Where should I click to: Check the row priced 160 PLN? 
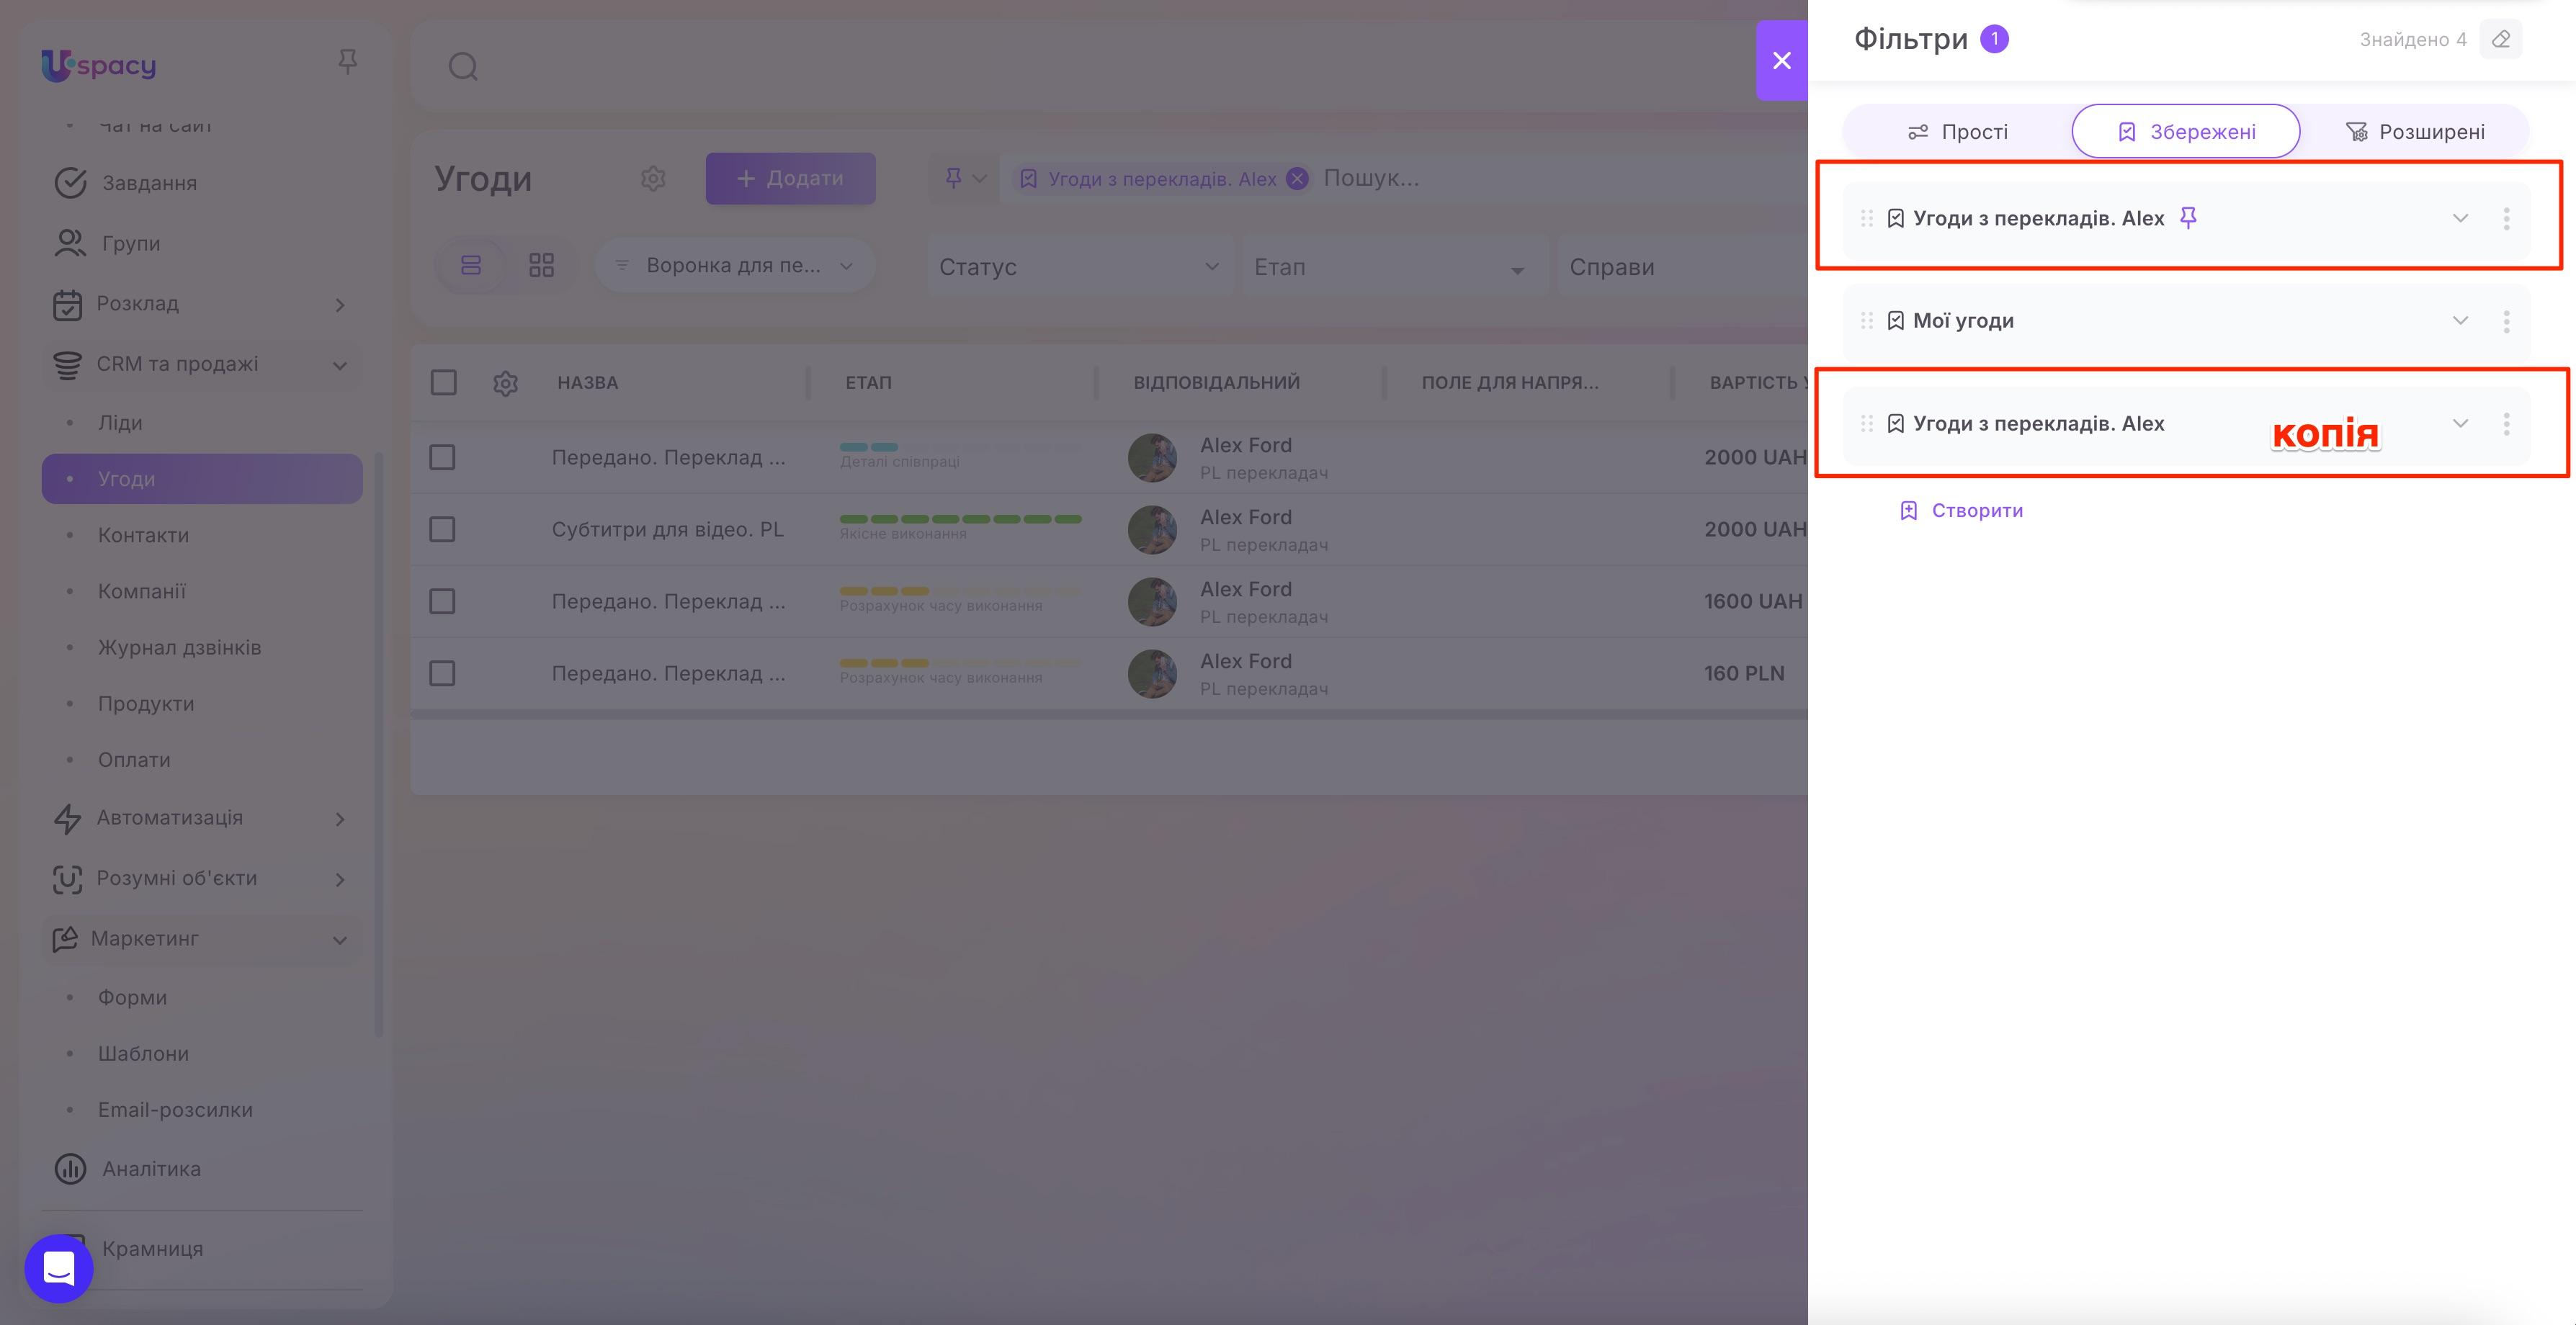pyautogui.click(x=442, y=674)
